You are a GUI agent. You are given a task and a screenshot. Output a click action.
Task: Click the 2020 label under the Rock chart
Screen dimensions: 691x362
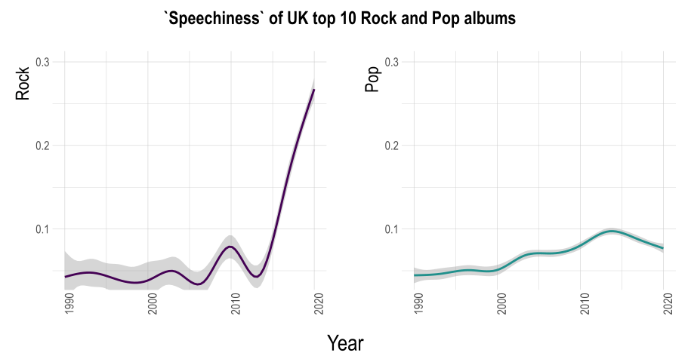(319, 305)
